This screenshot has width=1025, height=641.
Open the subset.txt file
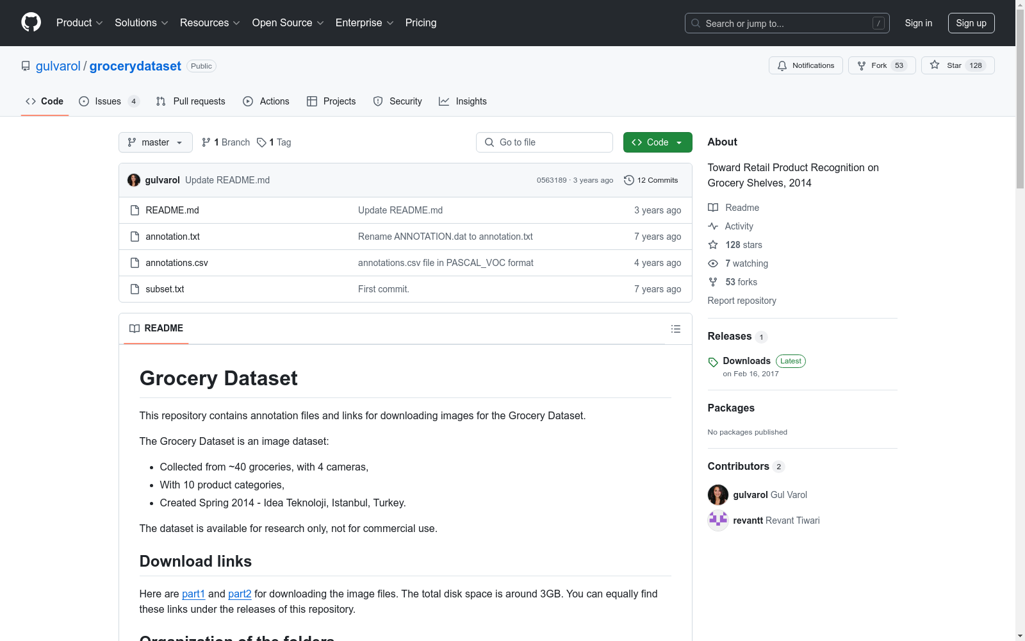tap(165, 289)
